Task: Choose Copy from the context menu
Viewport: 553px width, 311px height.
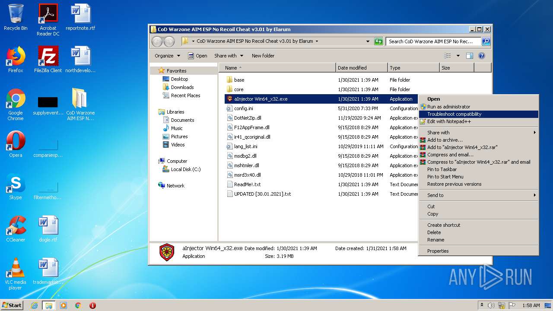Action: tap(479, 214)
